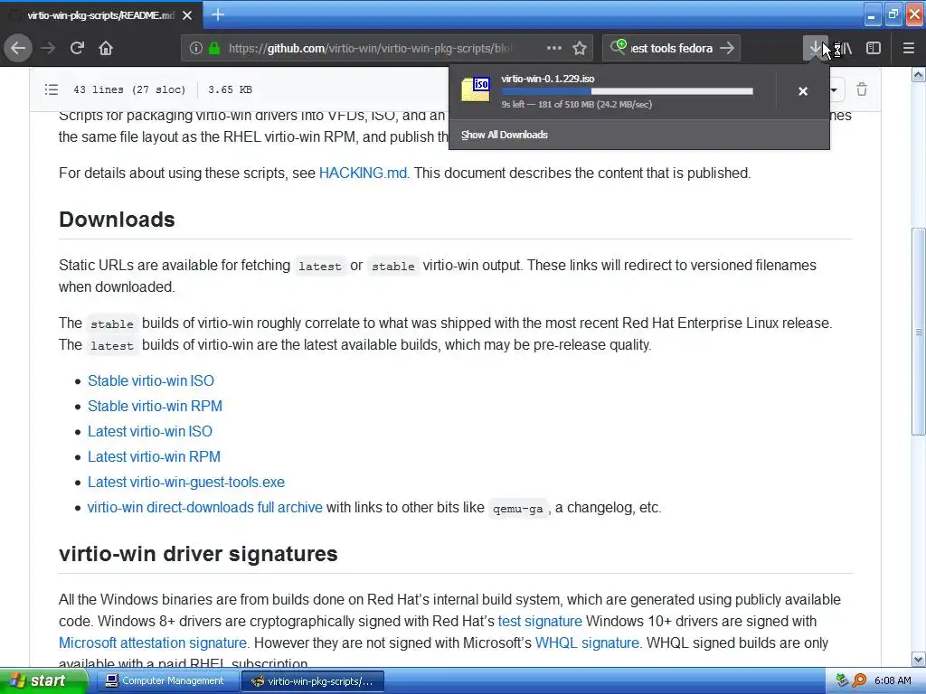Toggle the downloads toolbar button
This screenshot has width=926, height=694.
[x=815, y=48]
